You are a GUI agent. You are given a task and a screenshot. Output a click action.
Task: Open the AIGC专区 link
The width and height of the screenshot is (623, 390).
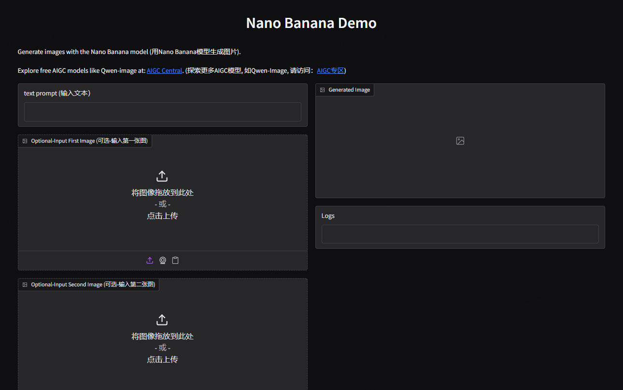(x=330, y=70)
